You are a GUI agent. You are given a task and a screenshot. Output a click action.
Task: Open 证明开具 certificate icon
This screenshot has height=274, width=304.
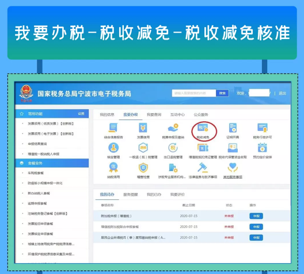(233, 128)
